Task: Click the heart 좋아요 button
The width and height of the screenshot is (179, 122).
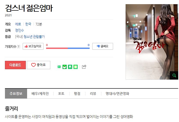Action: click(39, 65)
